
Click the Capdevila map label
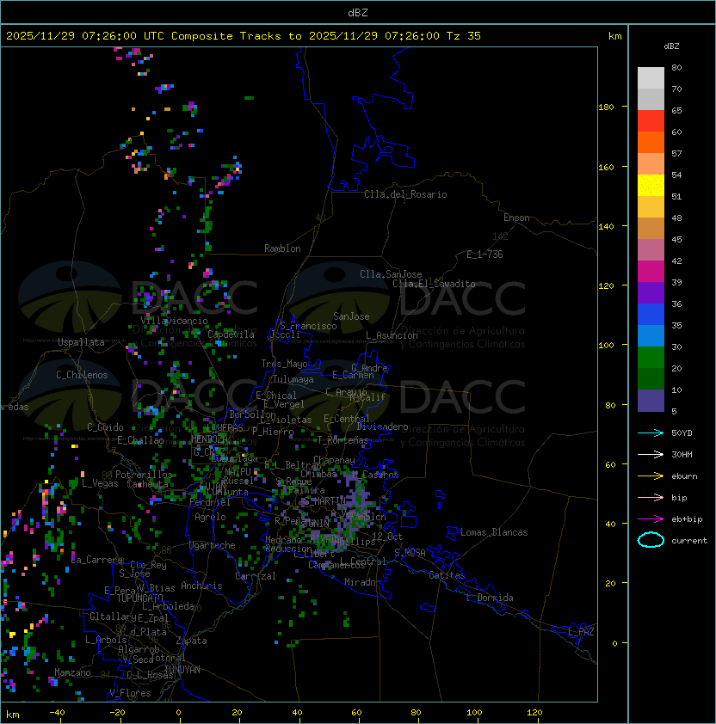(231, 334)
